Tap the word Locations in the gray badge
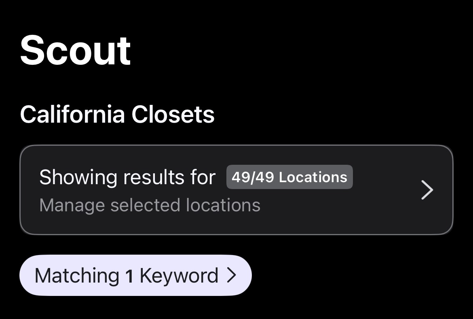Screen dimensions: 473x319 tap(313, 177)
